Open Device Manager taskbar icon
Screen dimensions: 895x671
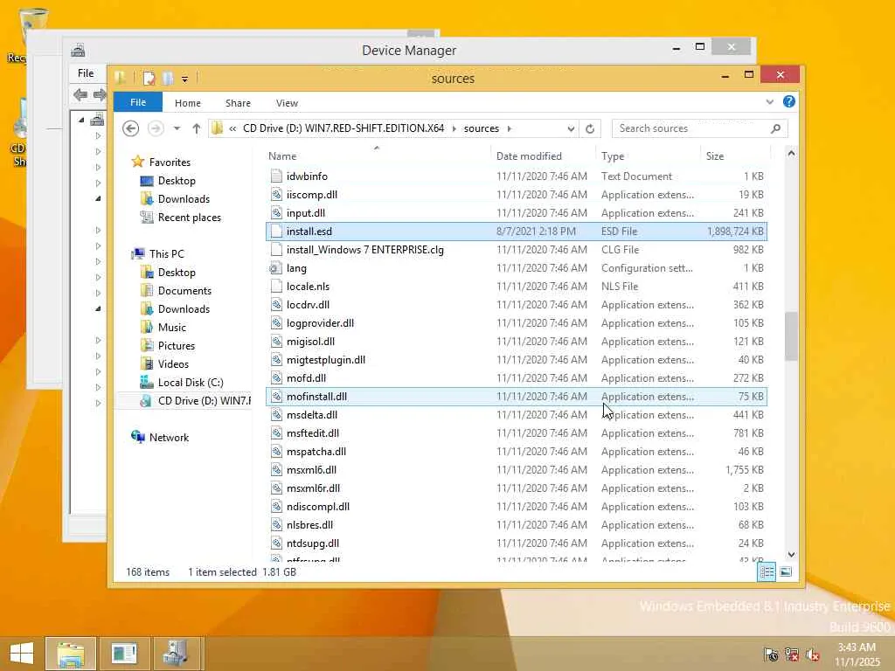coord(176,654)
